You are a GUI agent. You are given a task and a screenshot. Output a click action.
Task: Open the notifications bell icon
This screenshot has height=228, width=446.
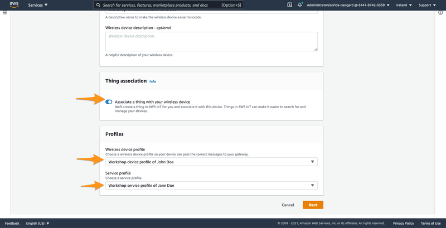300,5
